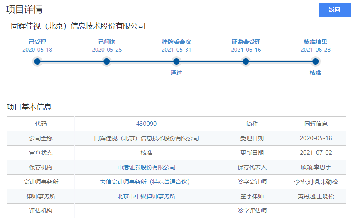Select the 已受理 timeline dot

click(37, 61)
